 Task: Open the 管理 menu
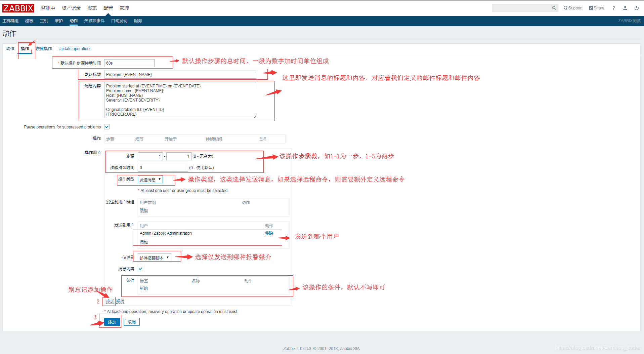(x=124, y=8)
